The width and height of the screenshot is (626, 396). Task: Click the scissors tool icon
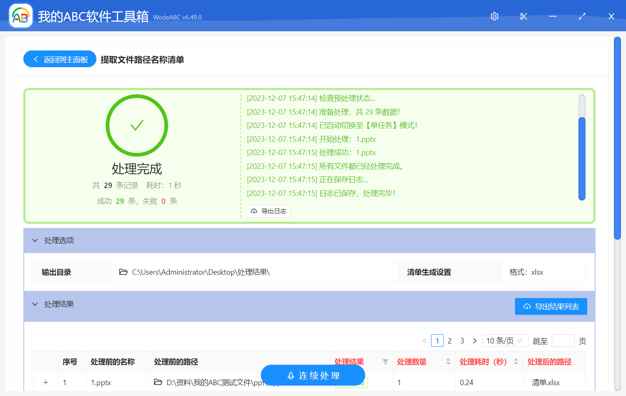coord(524,16)
